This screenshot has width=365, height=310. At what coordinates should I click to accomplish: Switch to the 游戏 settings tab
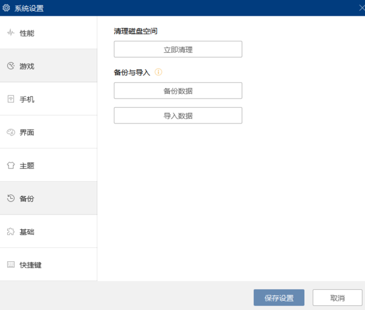pyautogui.click(x=49, y=66)
